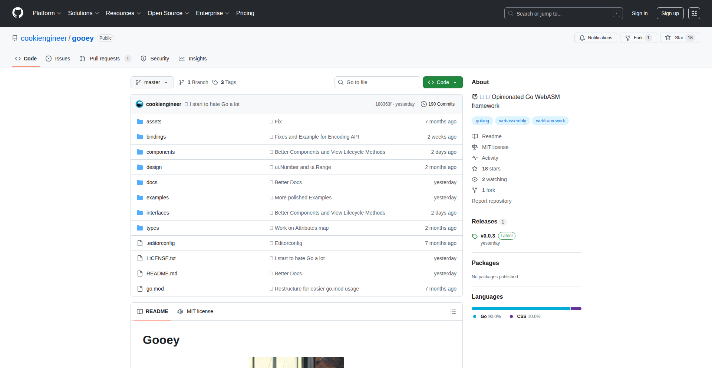The width and height of the screenshot is (712, 368).
Task: Open the commit history clock icon
Action: click(423, 104)
